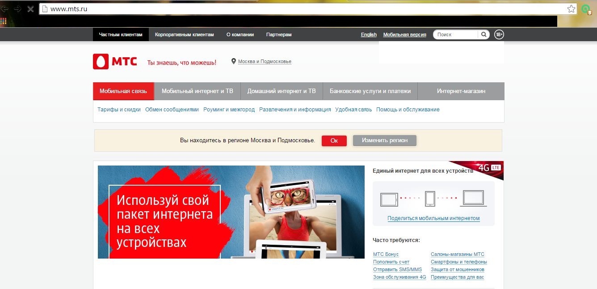Click the 18+ age badge icon
Screen dimensions: 597x289
pos(499,34)
